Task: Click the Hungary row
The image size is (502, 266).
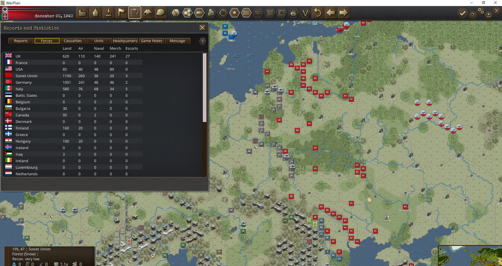Action: pyautogui.click(x=74, y=141)
